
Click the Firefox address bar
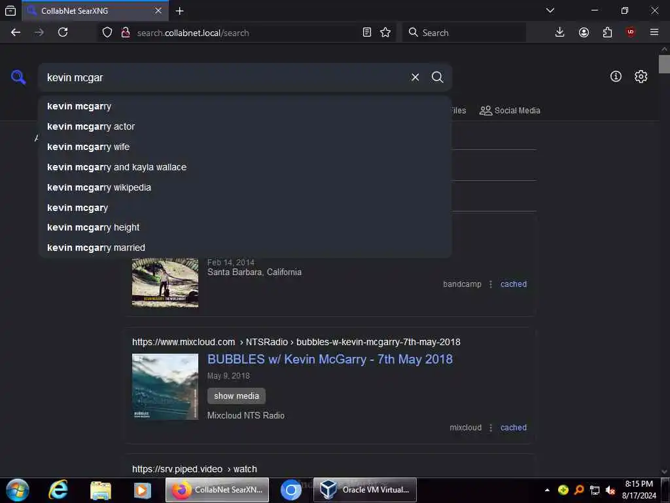pyautogui.click(x=247, y=33)
